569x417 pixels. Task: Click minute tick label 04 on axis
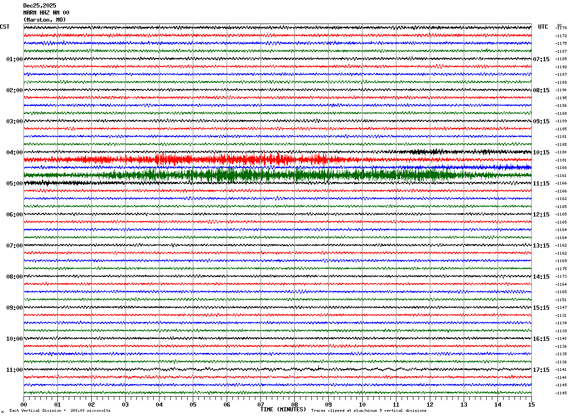159,404
